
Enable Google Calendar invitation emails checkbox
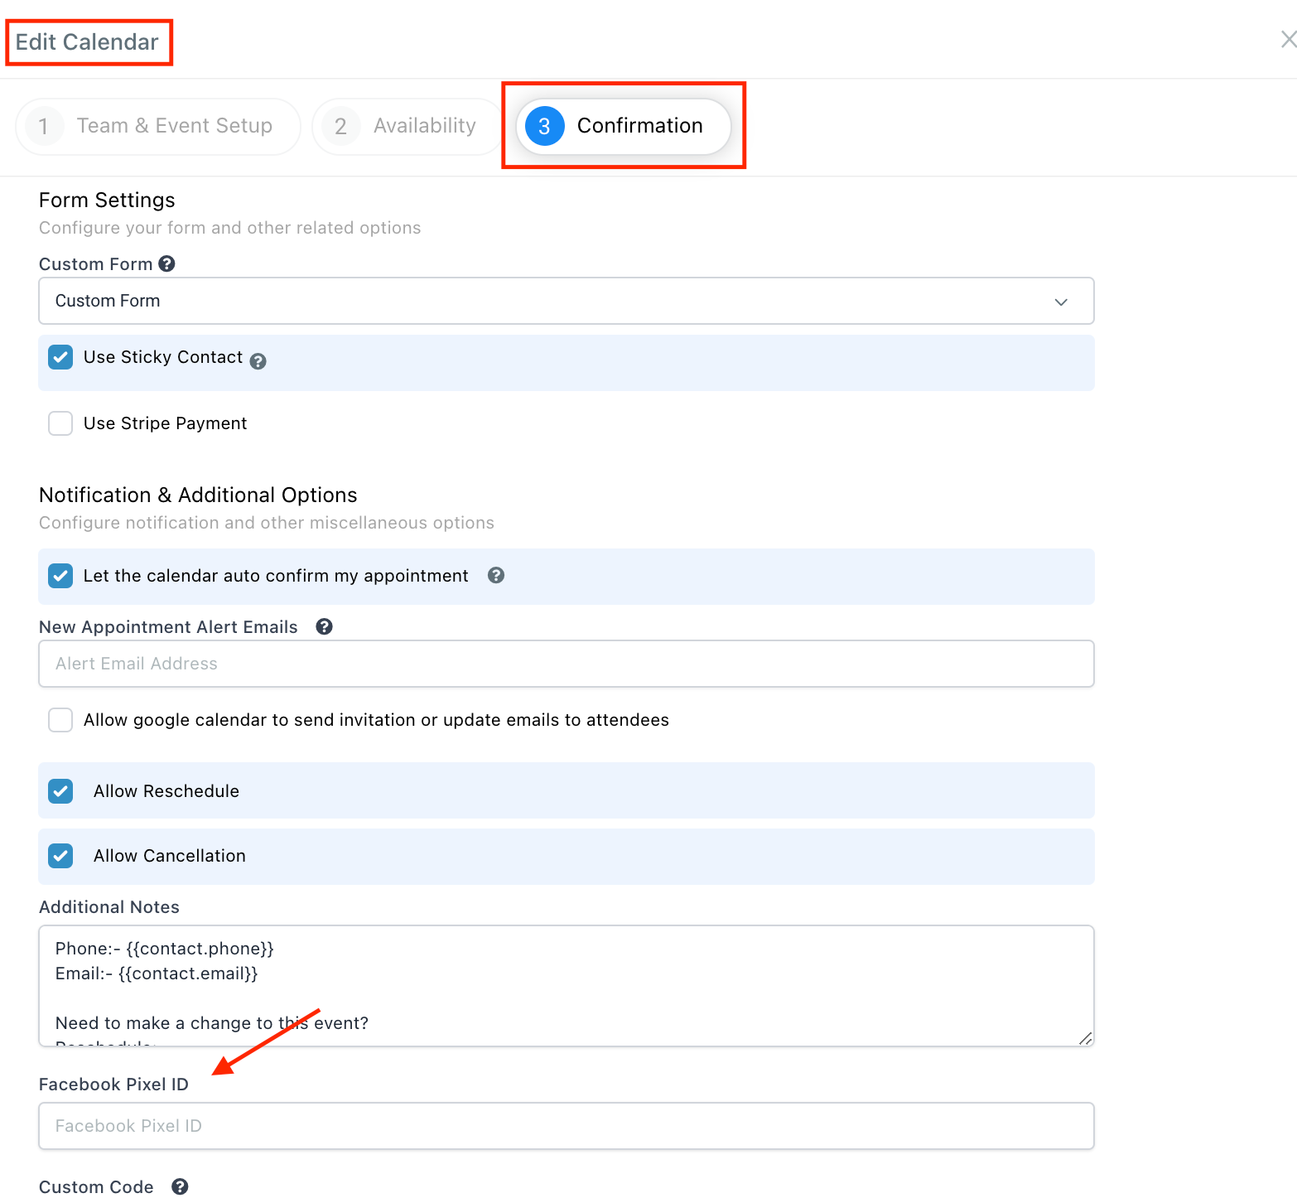coord(60,720)
